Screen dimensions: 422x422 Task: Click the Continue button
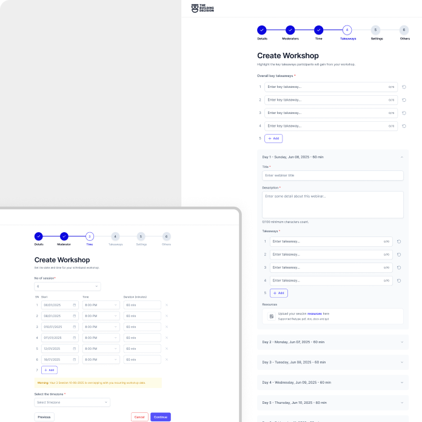click(x=161, y=417)
